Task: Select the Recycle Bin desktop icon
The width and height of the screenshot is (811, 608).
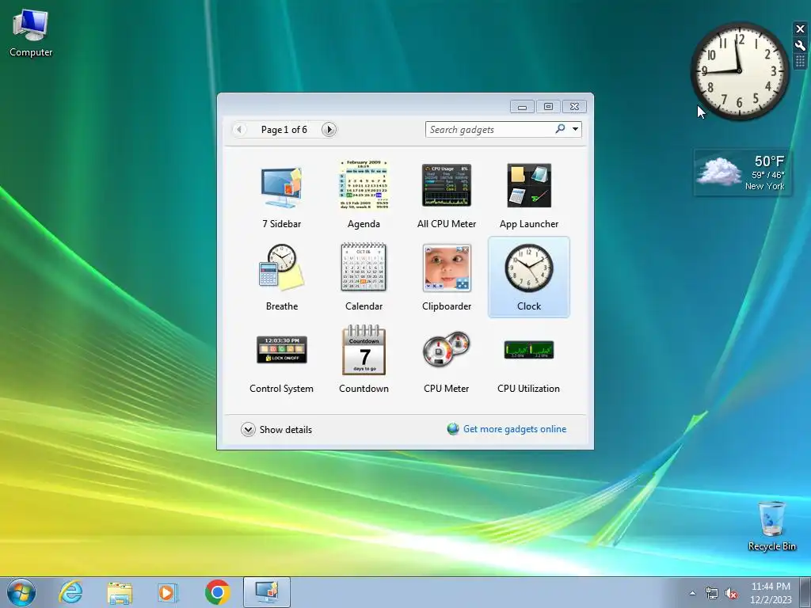Action: pyautogui.click(x=771, y=526)
